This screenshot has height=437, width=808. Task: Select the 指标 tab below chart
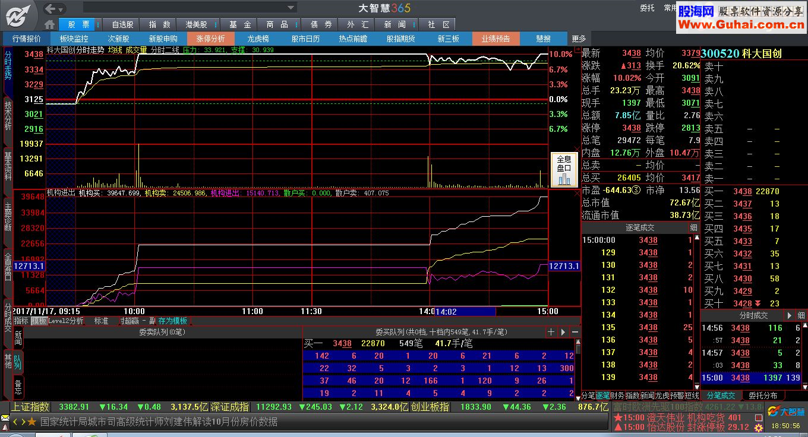tap(21, 321)
